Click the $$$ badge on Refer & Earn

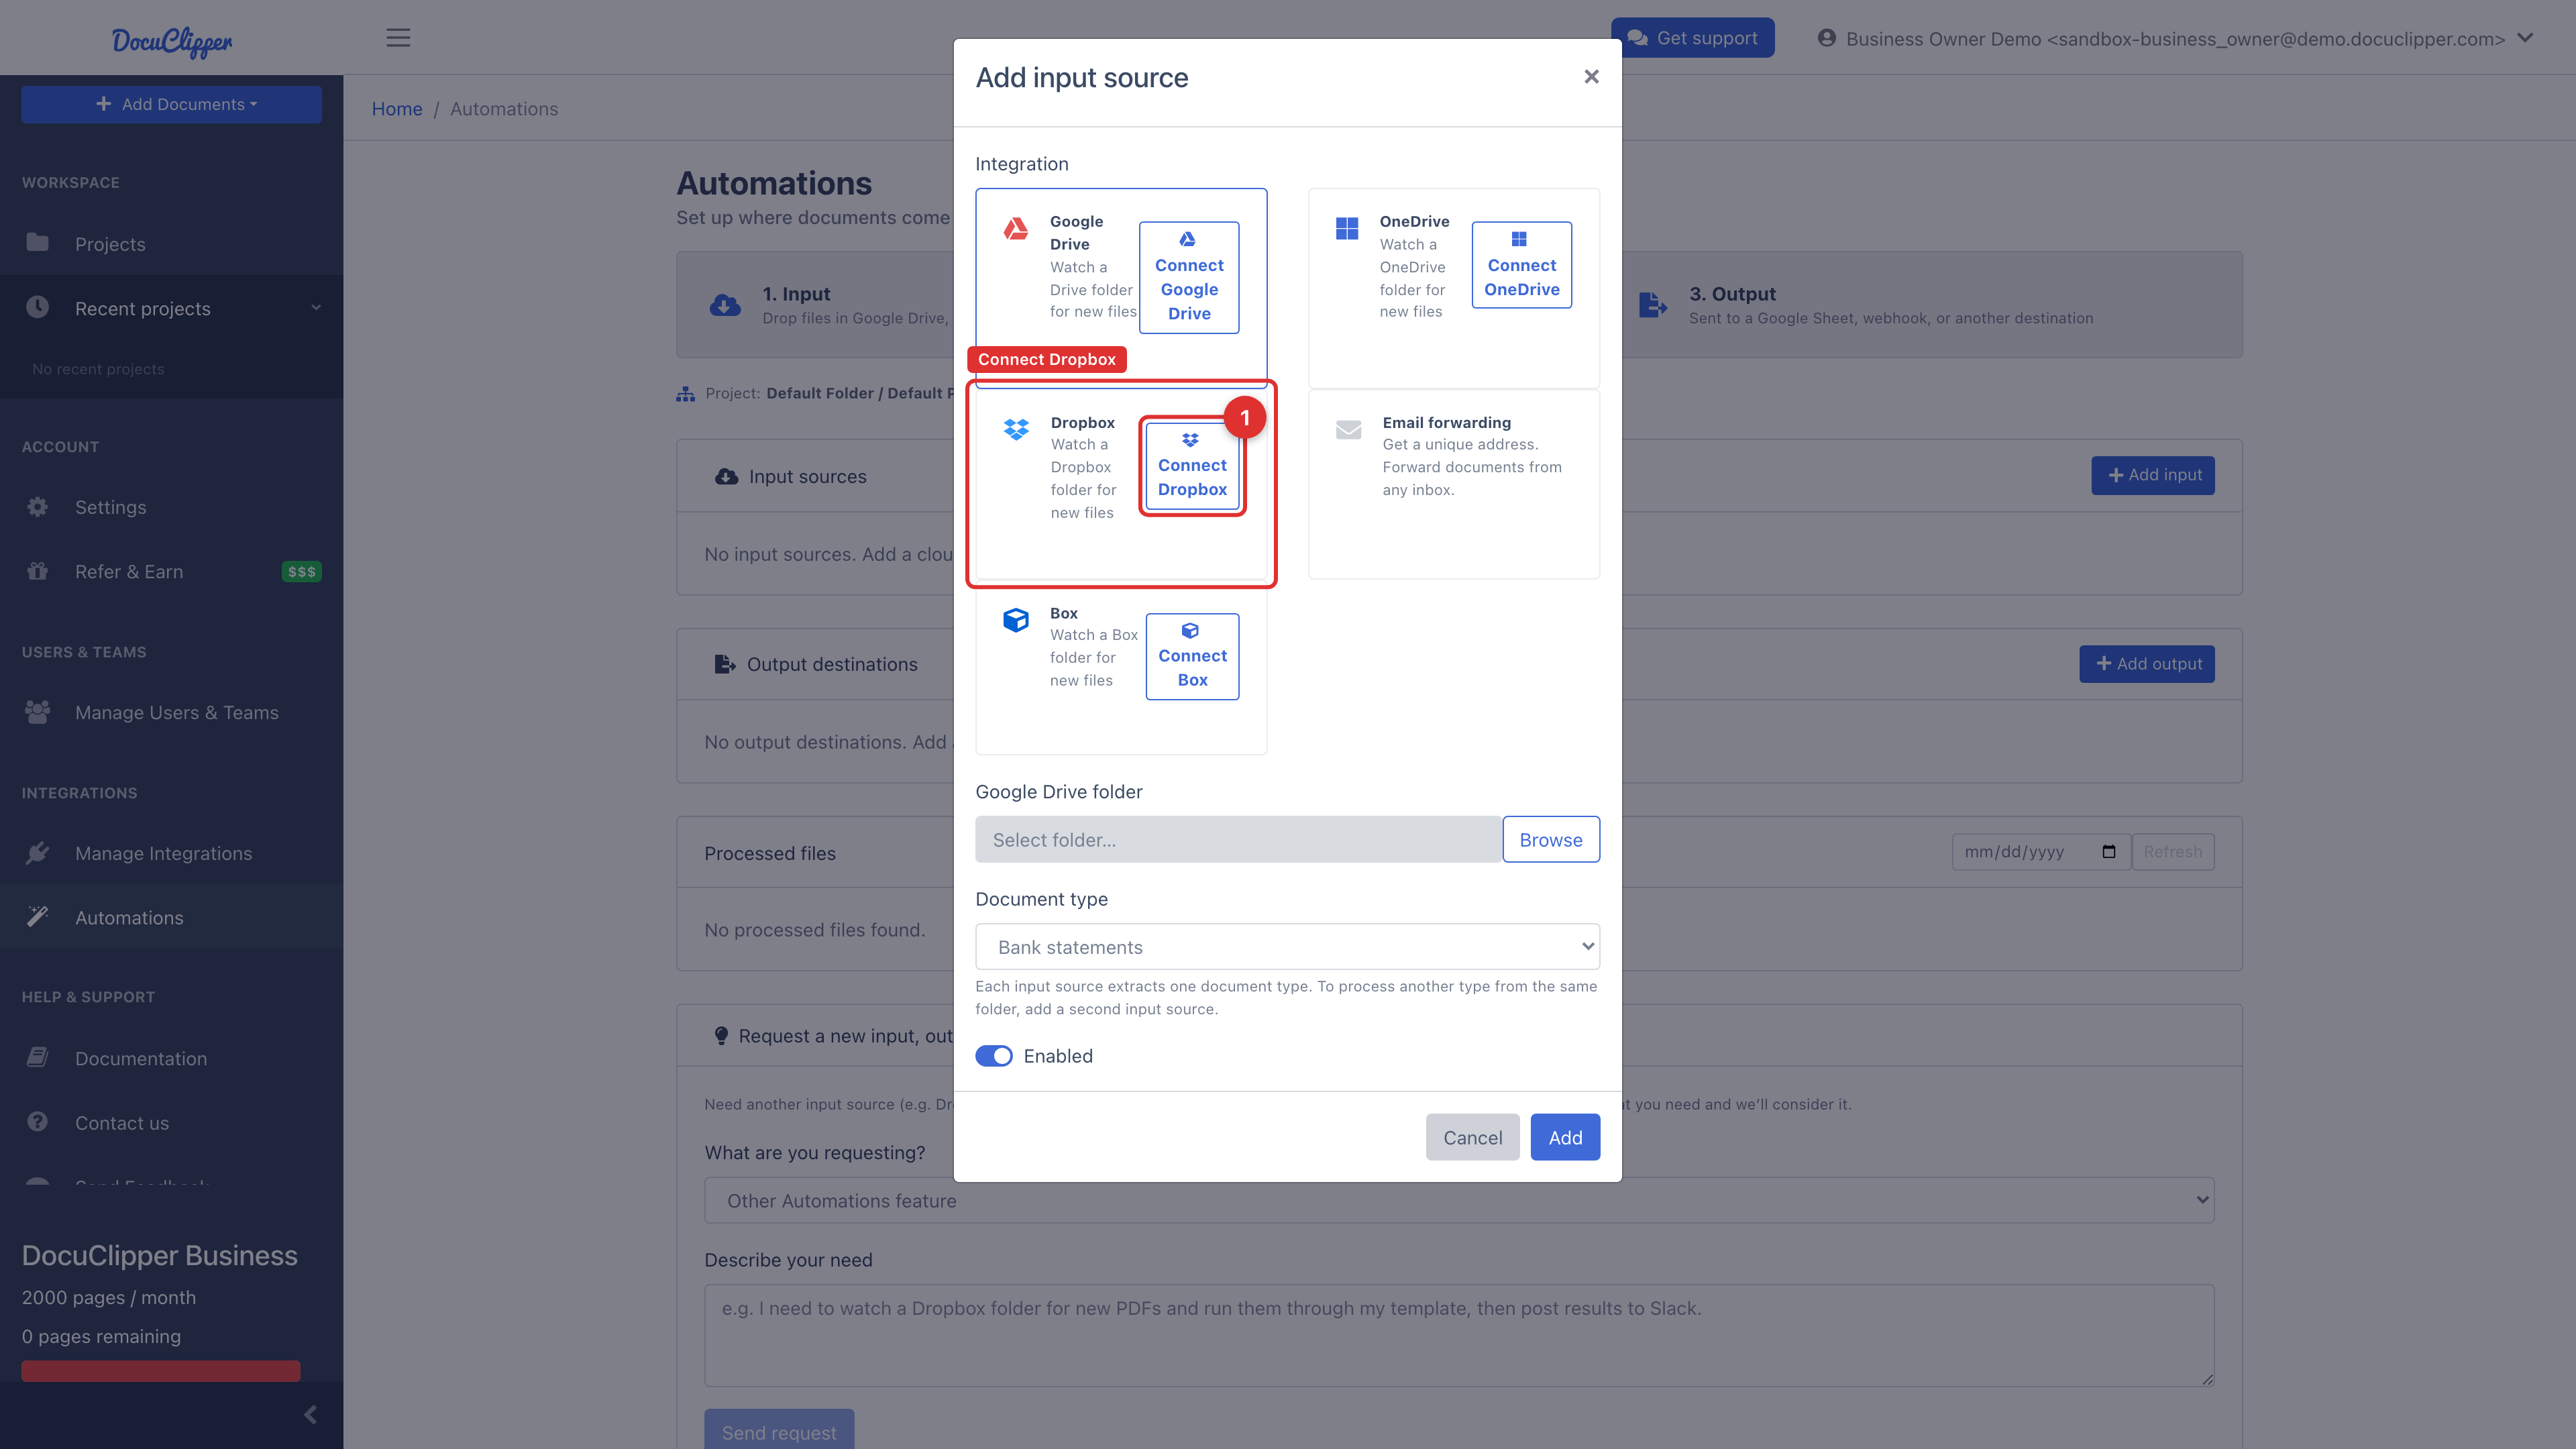coord(301,572)
